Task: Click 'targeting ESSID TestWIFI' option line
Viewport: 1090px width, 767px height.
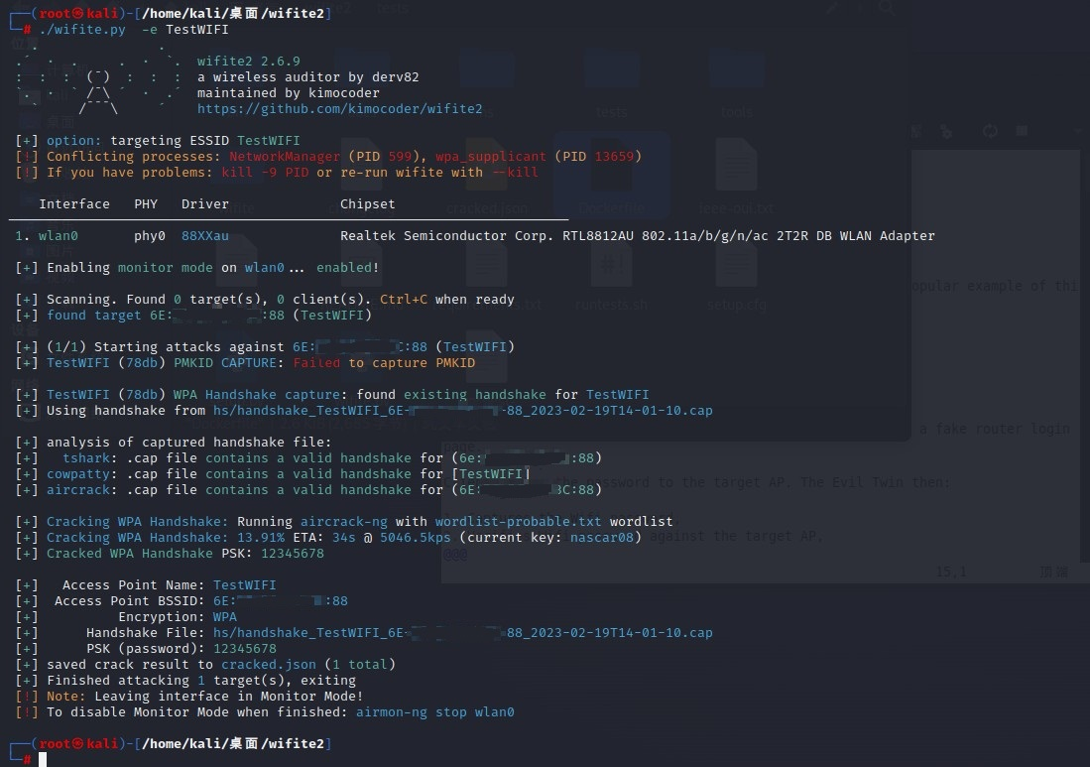Action: pyautogui.click(x=205, y=141)
